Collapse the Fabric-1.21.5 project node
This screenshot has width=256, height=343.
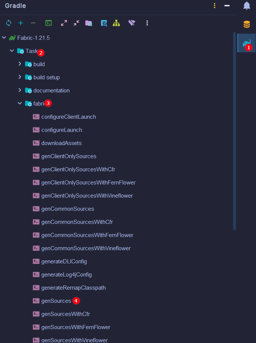coord(4,38)
